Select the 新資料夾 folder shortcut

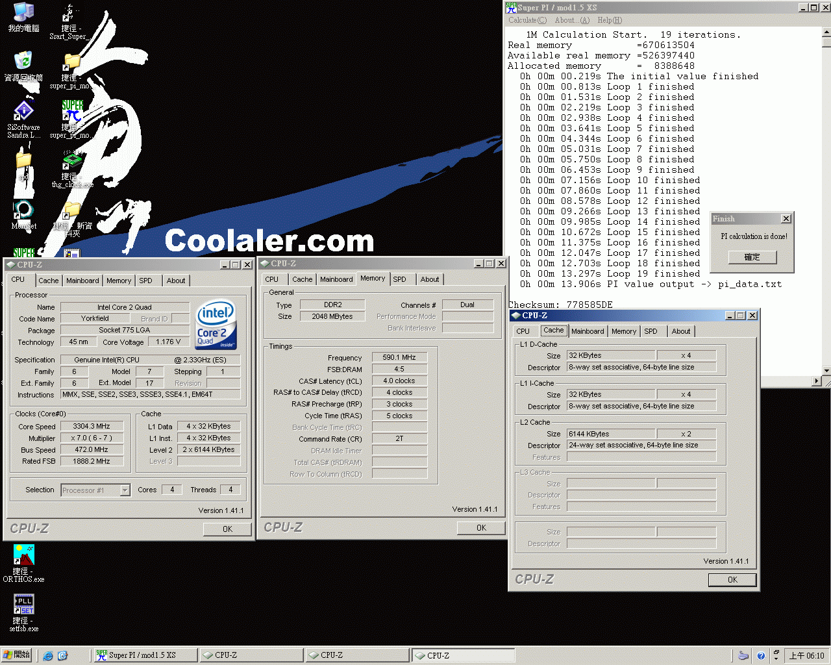point(72,220)
